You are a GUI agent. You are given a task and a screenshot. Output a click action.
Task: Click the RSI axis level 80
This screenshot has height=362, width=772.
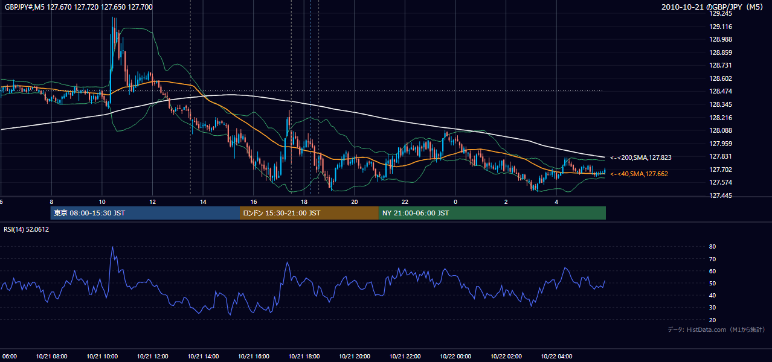713,247
